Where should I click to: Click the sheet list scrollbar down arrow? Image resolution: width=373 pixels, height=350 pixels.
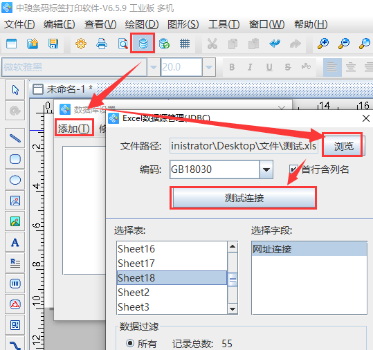[233, 309]
